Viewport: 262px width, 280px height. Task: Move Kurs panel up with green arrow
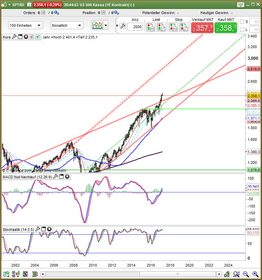point(37,37)
